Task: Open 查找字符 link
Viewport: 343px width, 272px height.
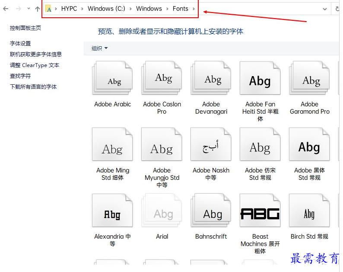Action: [20, 76]
